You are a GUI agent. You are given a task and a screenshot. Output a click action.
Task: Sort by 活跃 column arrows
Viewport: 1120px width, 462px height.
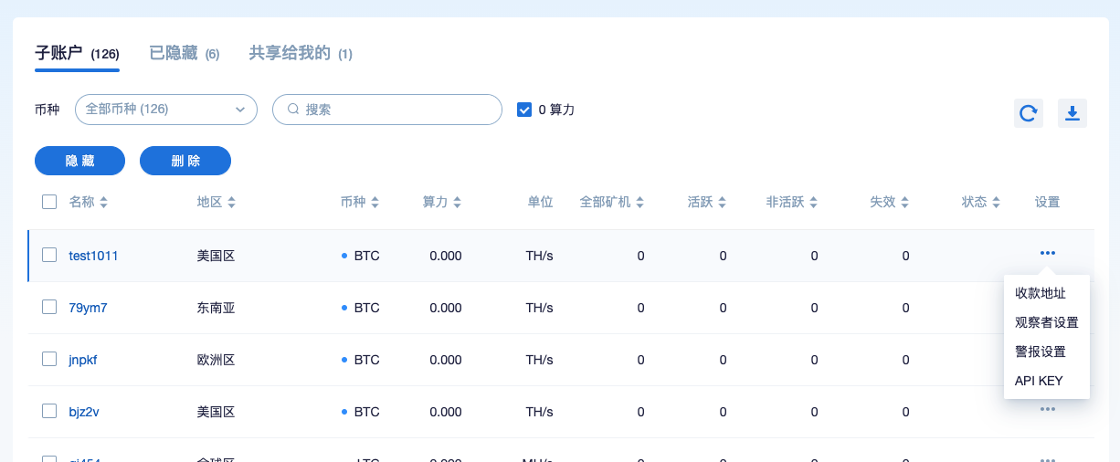point(722,203)
